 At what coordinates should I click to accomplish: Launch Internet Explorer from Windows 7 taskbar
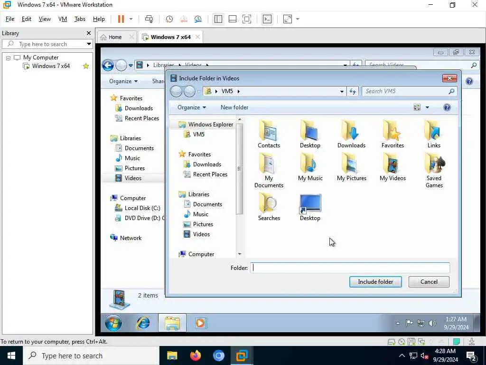(x=143, y=323)
